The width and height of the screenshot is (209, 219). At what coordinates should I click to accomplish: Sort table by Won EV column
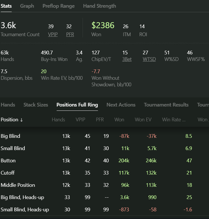tap(143, 120)
